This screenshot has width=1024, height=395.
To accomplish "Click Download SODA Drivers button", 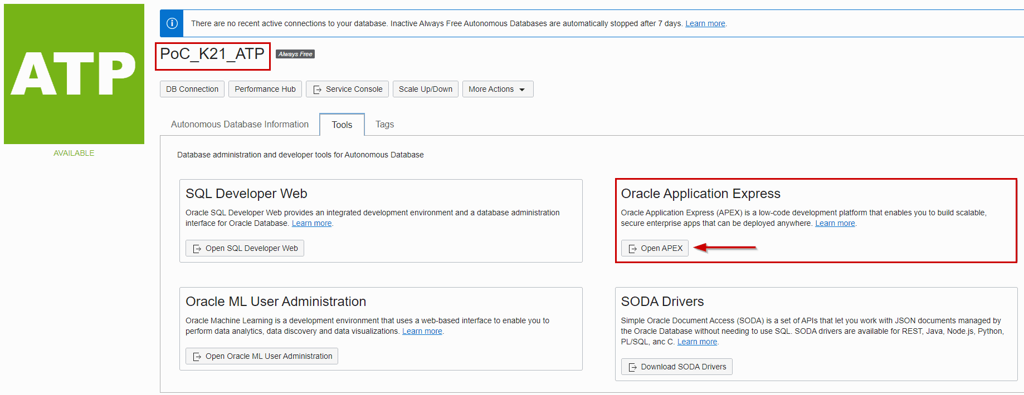I will point(676,367).
